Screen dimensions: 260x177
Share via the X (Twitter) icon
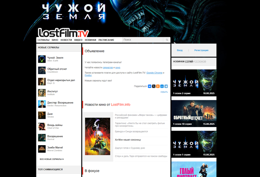pos(153,86)
